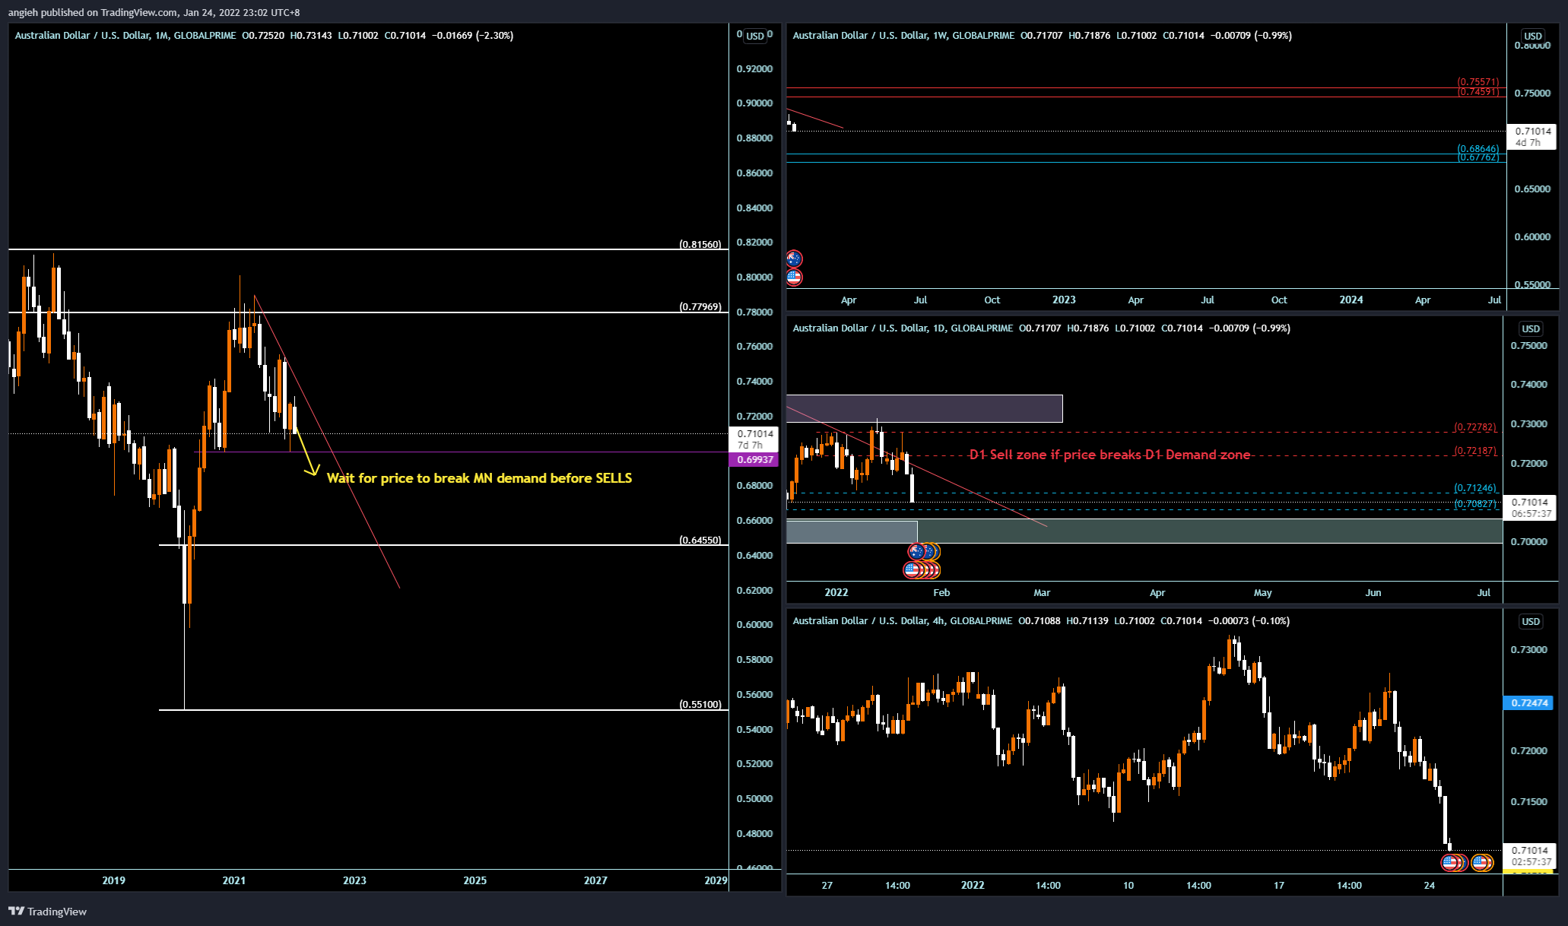Click the 2024 label on weekly time axis
The height and width of the screenshot is (926, 1568).
coord(1351,300)
